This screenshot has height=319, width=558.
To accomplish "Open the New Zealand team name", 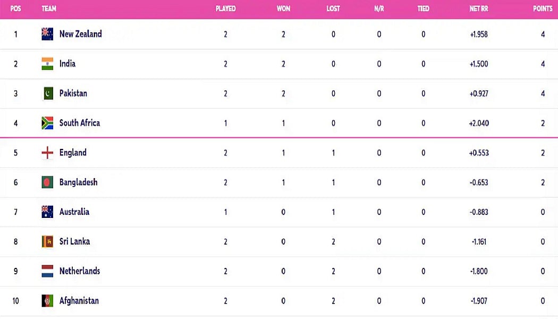I will (80, 34).
